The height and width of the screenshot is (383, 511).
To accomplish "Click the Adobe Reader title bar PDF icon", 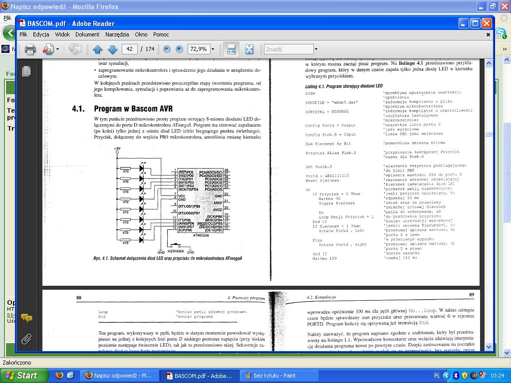I will 22,23.
